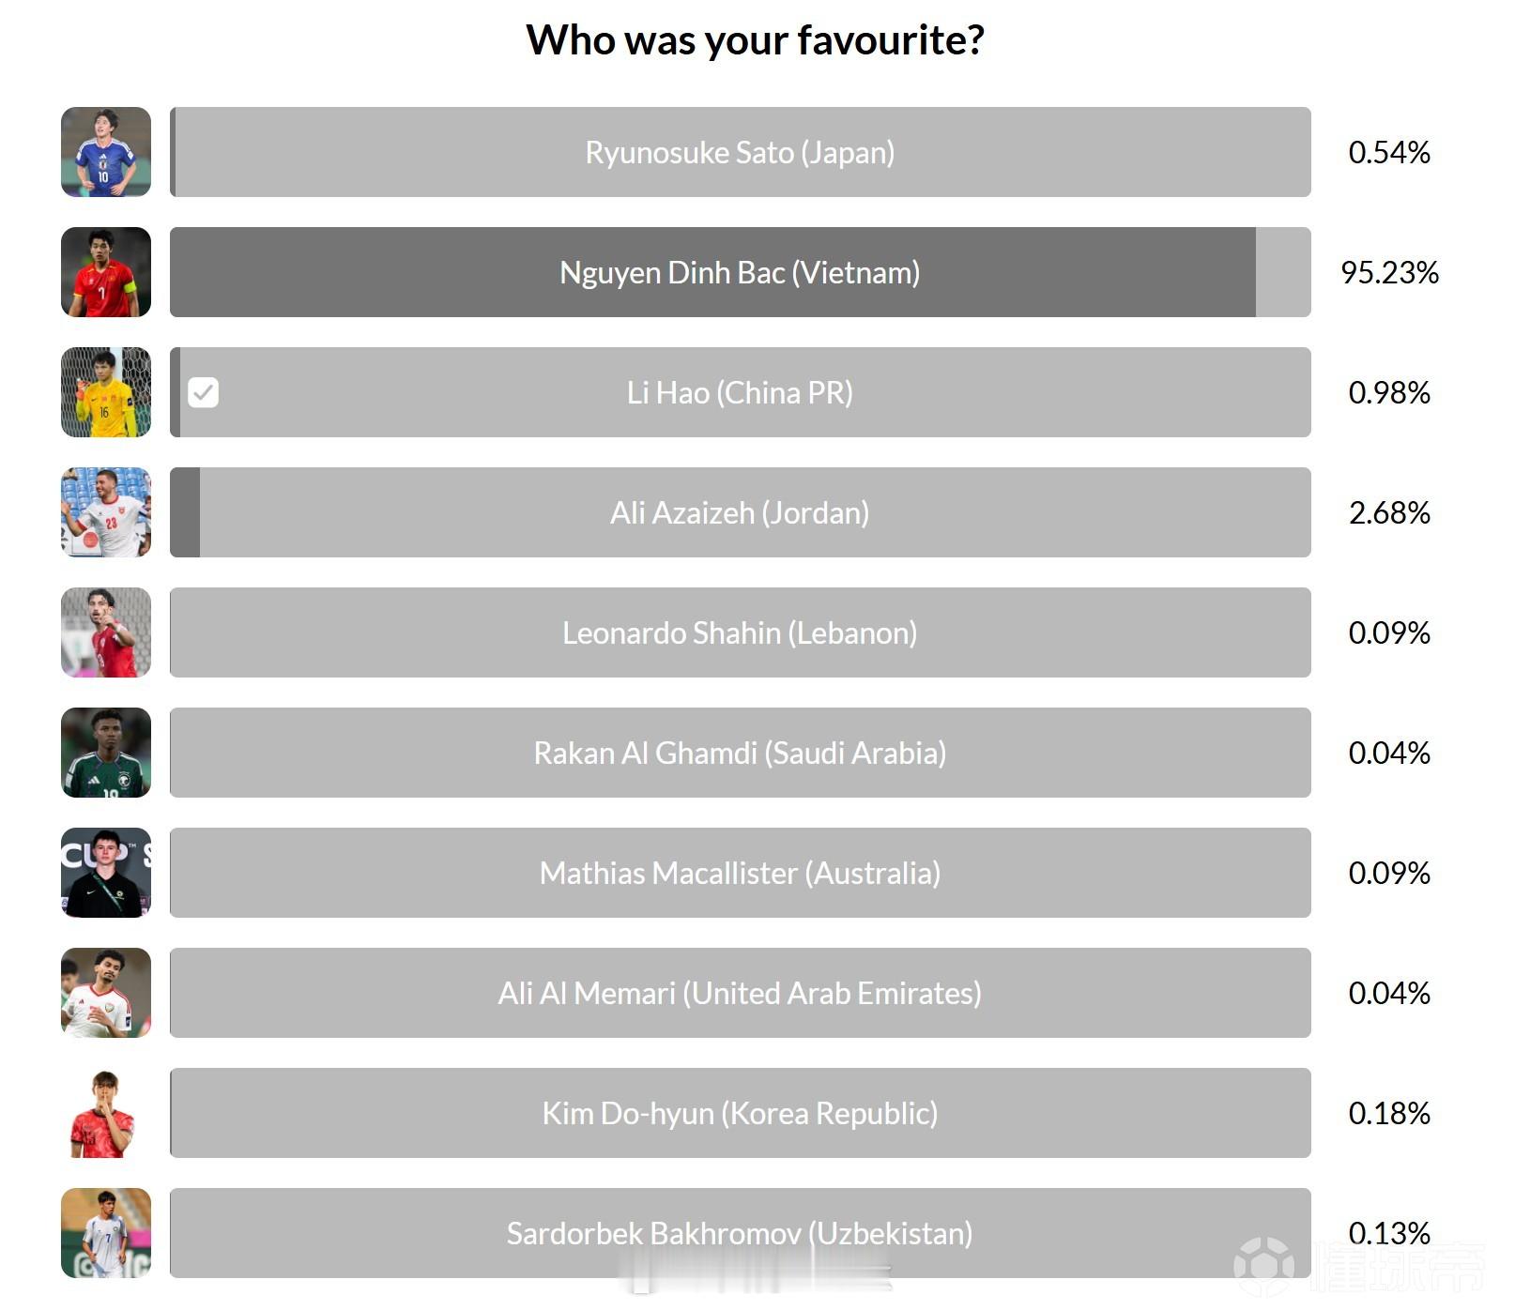
Task: Click Ryunosuke Sato's player photo
Action: click(106, 152)
